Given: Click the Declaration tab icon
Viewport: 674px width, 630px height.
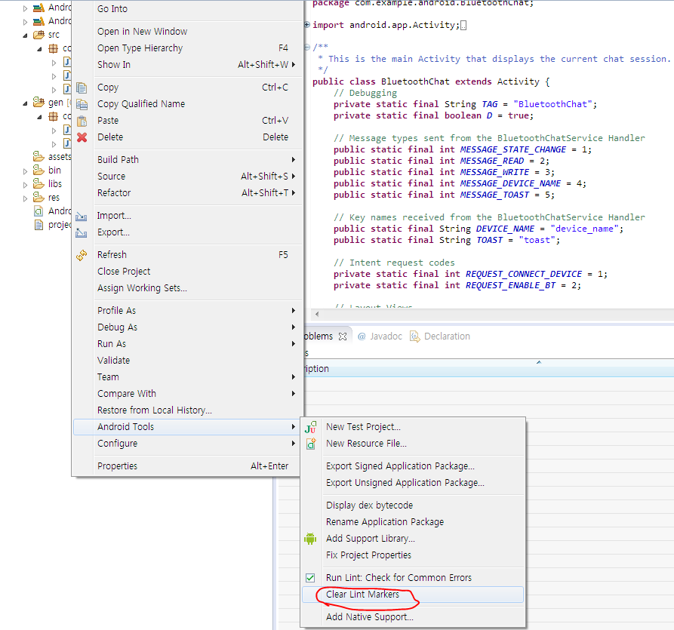Looking at the screenshot, I should click(415, 337).
